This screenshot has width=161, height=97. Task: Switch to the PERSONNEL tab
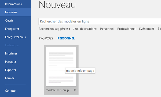(x=66, y=38)
